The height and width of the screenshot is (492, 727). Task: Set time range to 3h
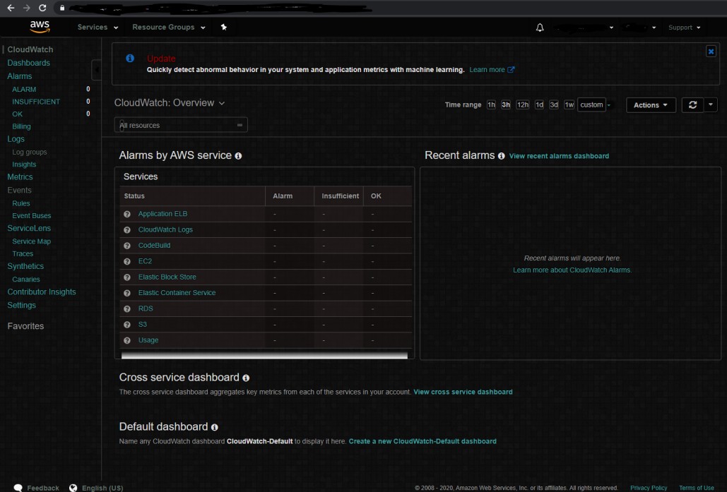[506, 104]
